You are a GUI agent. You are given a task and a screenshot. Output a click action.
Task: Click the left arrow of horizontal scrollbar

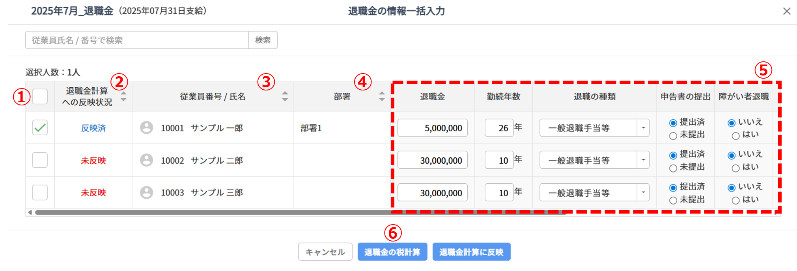(30, 212)
